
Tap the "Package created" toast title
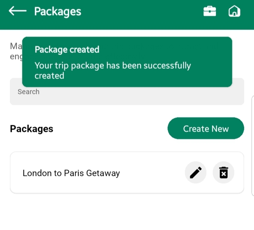67,50
